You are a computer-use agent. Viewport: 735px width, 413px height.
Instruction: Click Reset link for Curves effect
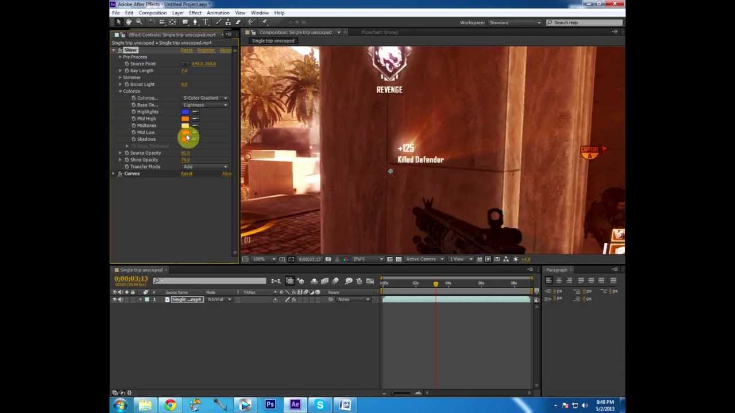(x=187, y=173)
